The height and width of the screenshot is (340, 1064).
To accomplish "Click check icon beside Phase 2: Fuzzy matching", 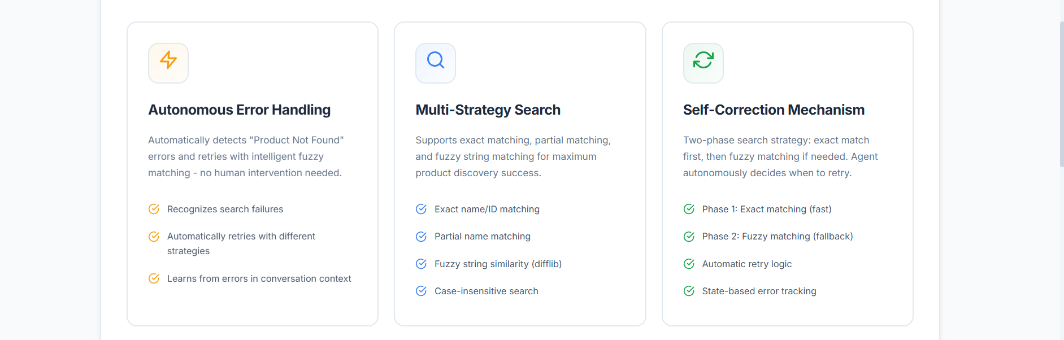I will (689, 237).
